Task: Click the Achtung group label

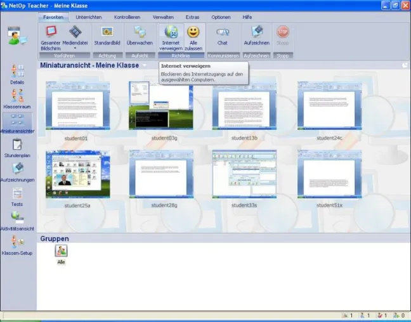Action: [107, 56]
